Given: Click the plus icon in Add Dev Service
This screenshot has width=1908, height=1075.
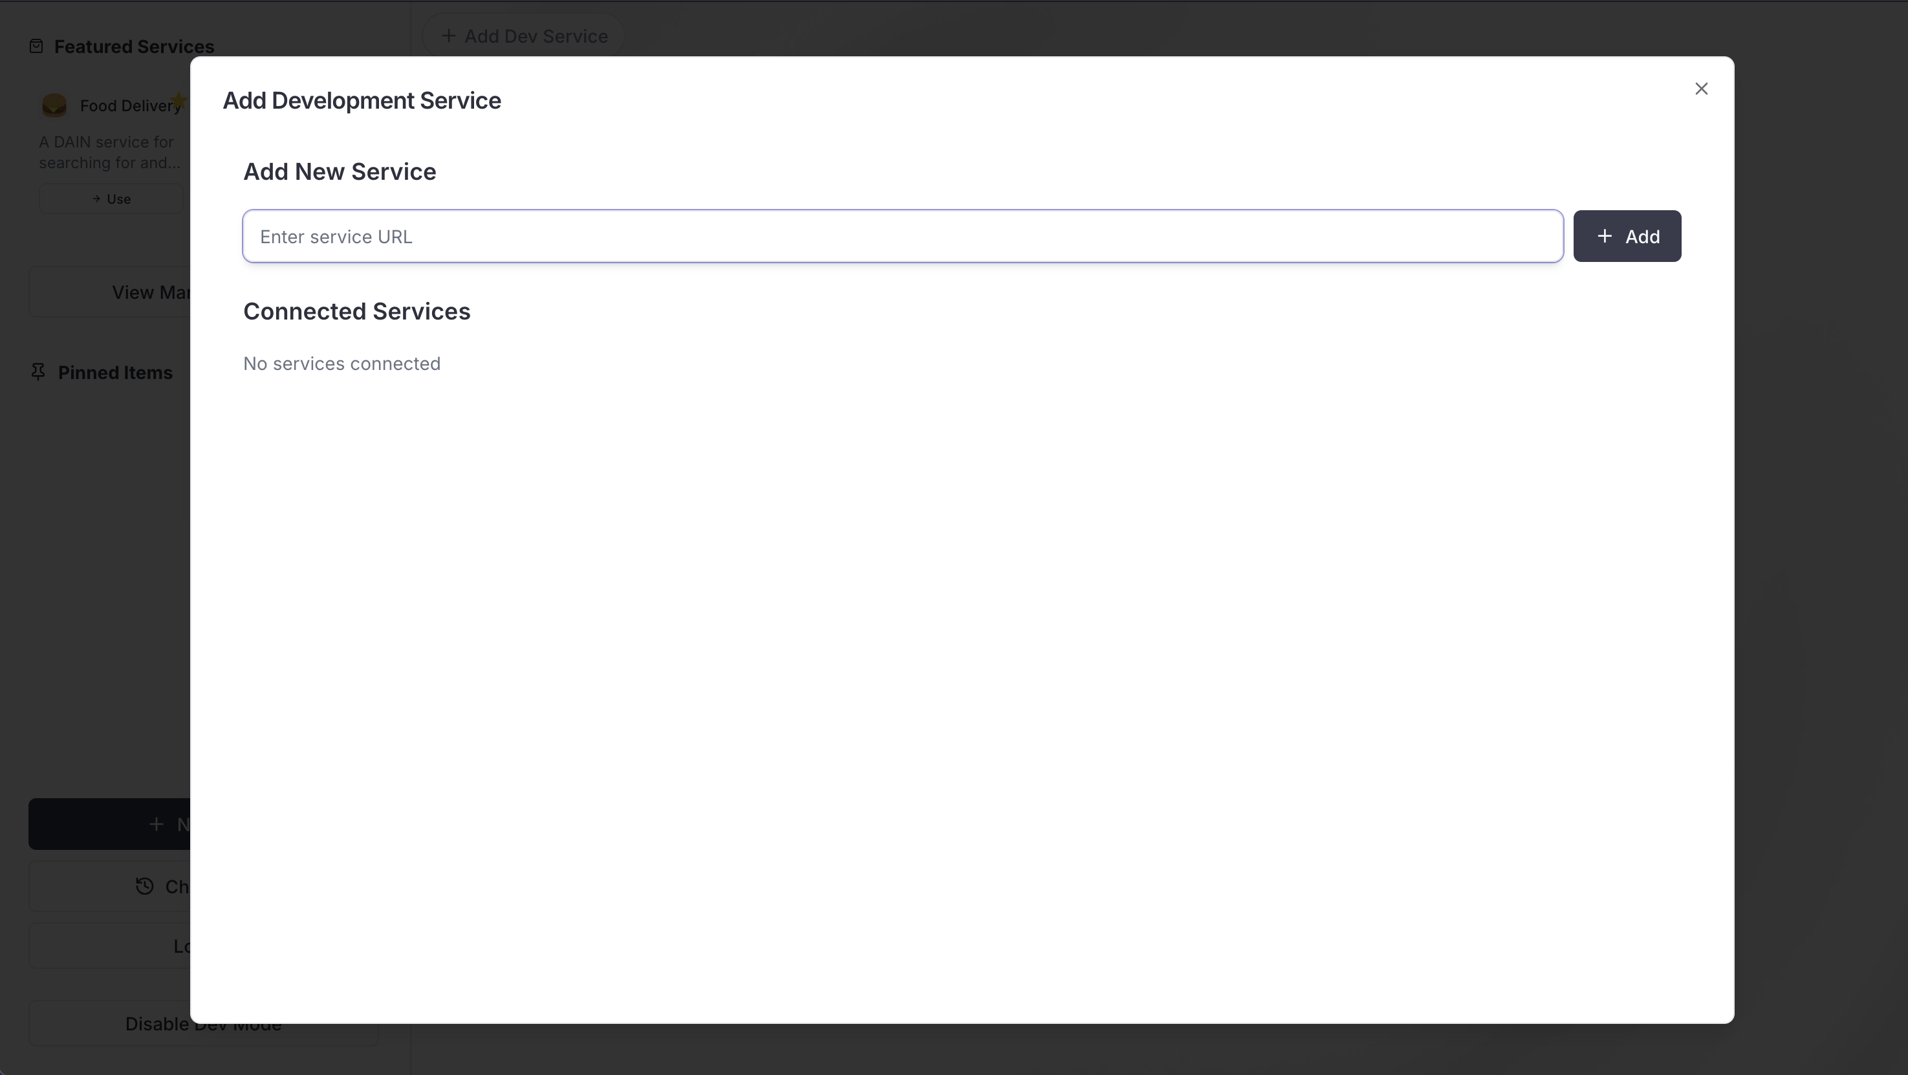Looking at the screenshot, I should coord(448,36).
